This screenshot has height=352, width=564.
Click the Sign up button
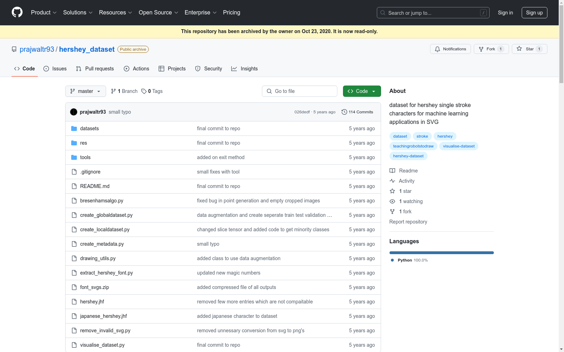point(534,13)
